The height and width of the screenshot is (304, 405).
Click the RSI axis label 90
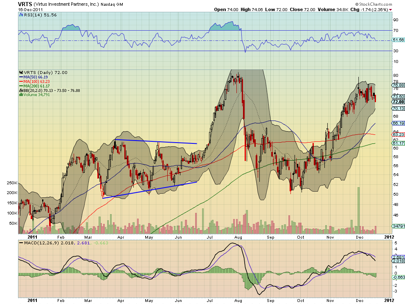coord(396,20)
